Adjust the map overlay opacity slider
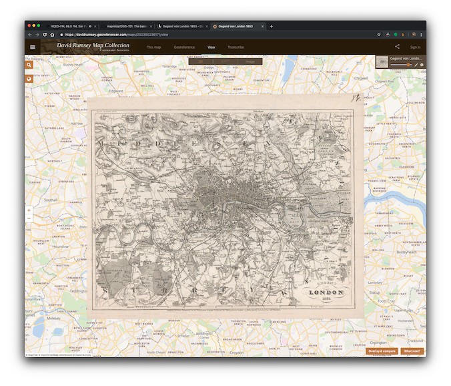Viewport: 451px width, 386px height. coord(401,65)
